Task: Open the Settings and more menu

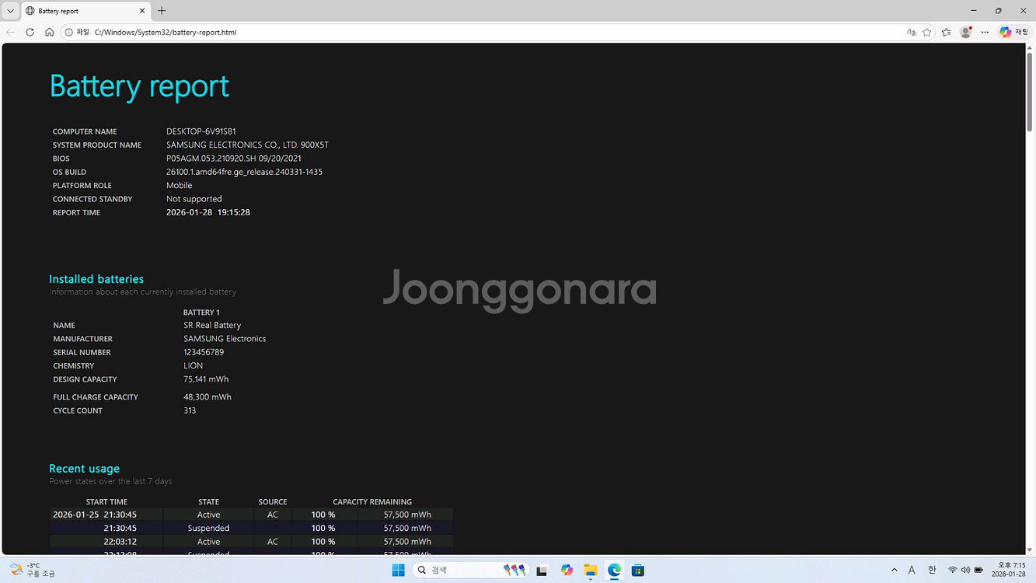Action: 984,32
